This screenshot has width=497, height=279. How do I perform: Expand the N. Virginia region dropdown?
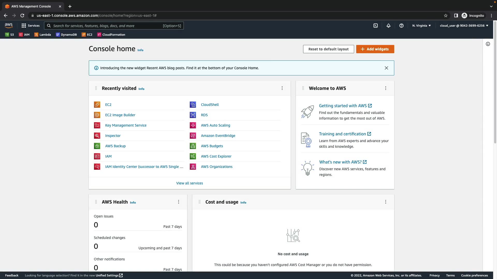click(421, 26)
